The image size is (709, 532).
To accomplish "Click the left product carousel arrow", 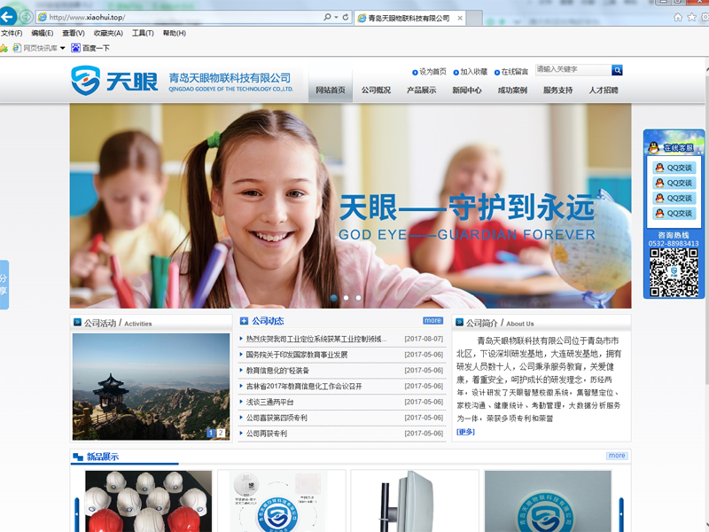I will point(77,514).
